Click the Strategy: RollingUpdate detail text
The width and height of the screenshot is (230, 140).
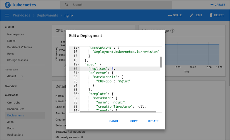(x=70, y=132)
